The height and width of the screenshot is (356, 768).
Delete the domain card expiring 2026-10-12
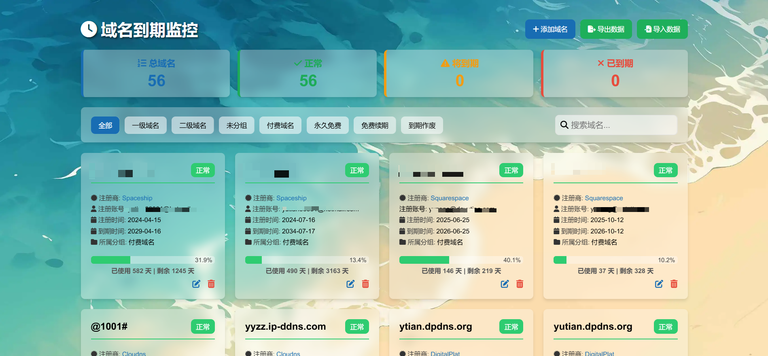[x=674, y=284]
